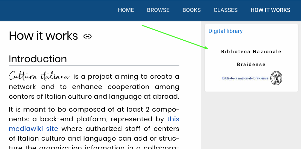Image resolution: width=301 pixels, height=149 pixels.
Task: Click the Cultura italiana script logo
Action: tap(39, 76)
